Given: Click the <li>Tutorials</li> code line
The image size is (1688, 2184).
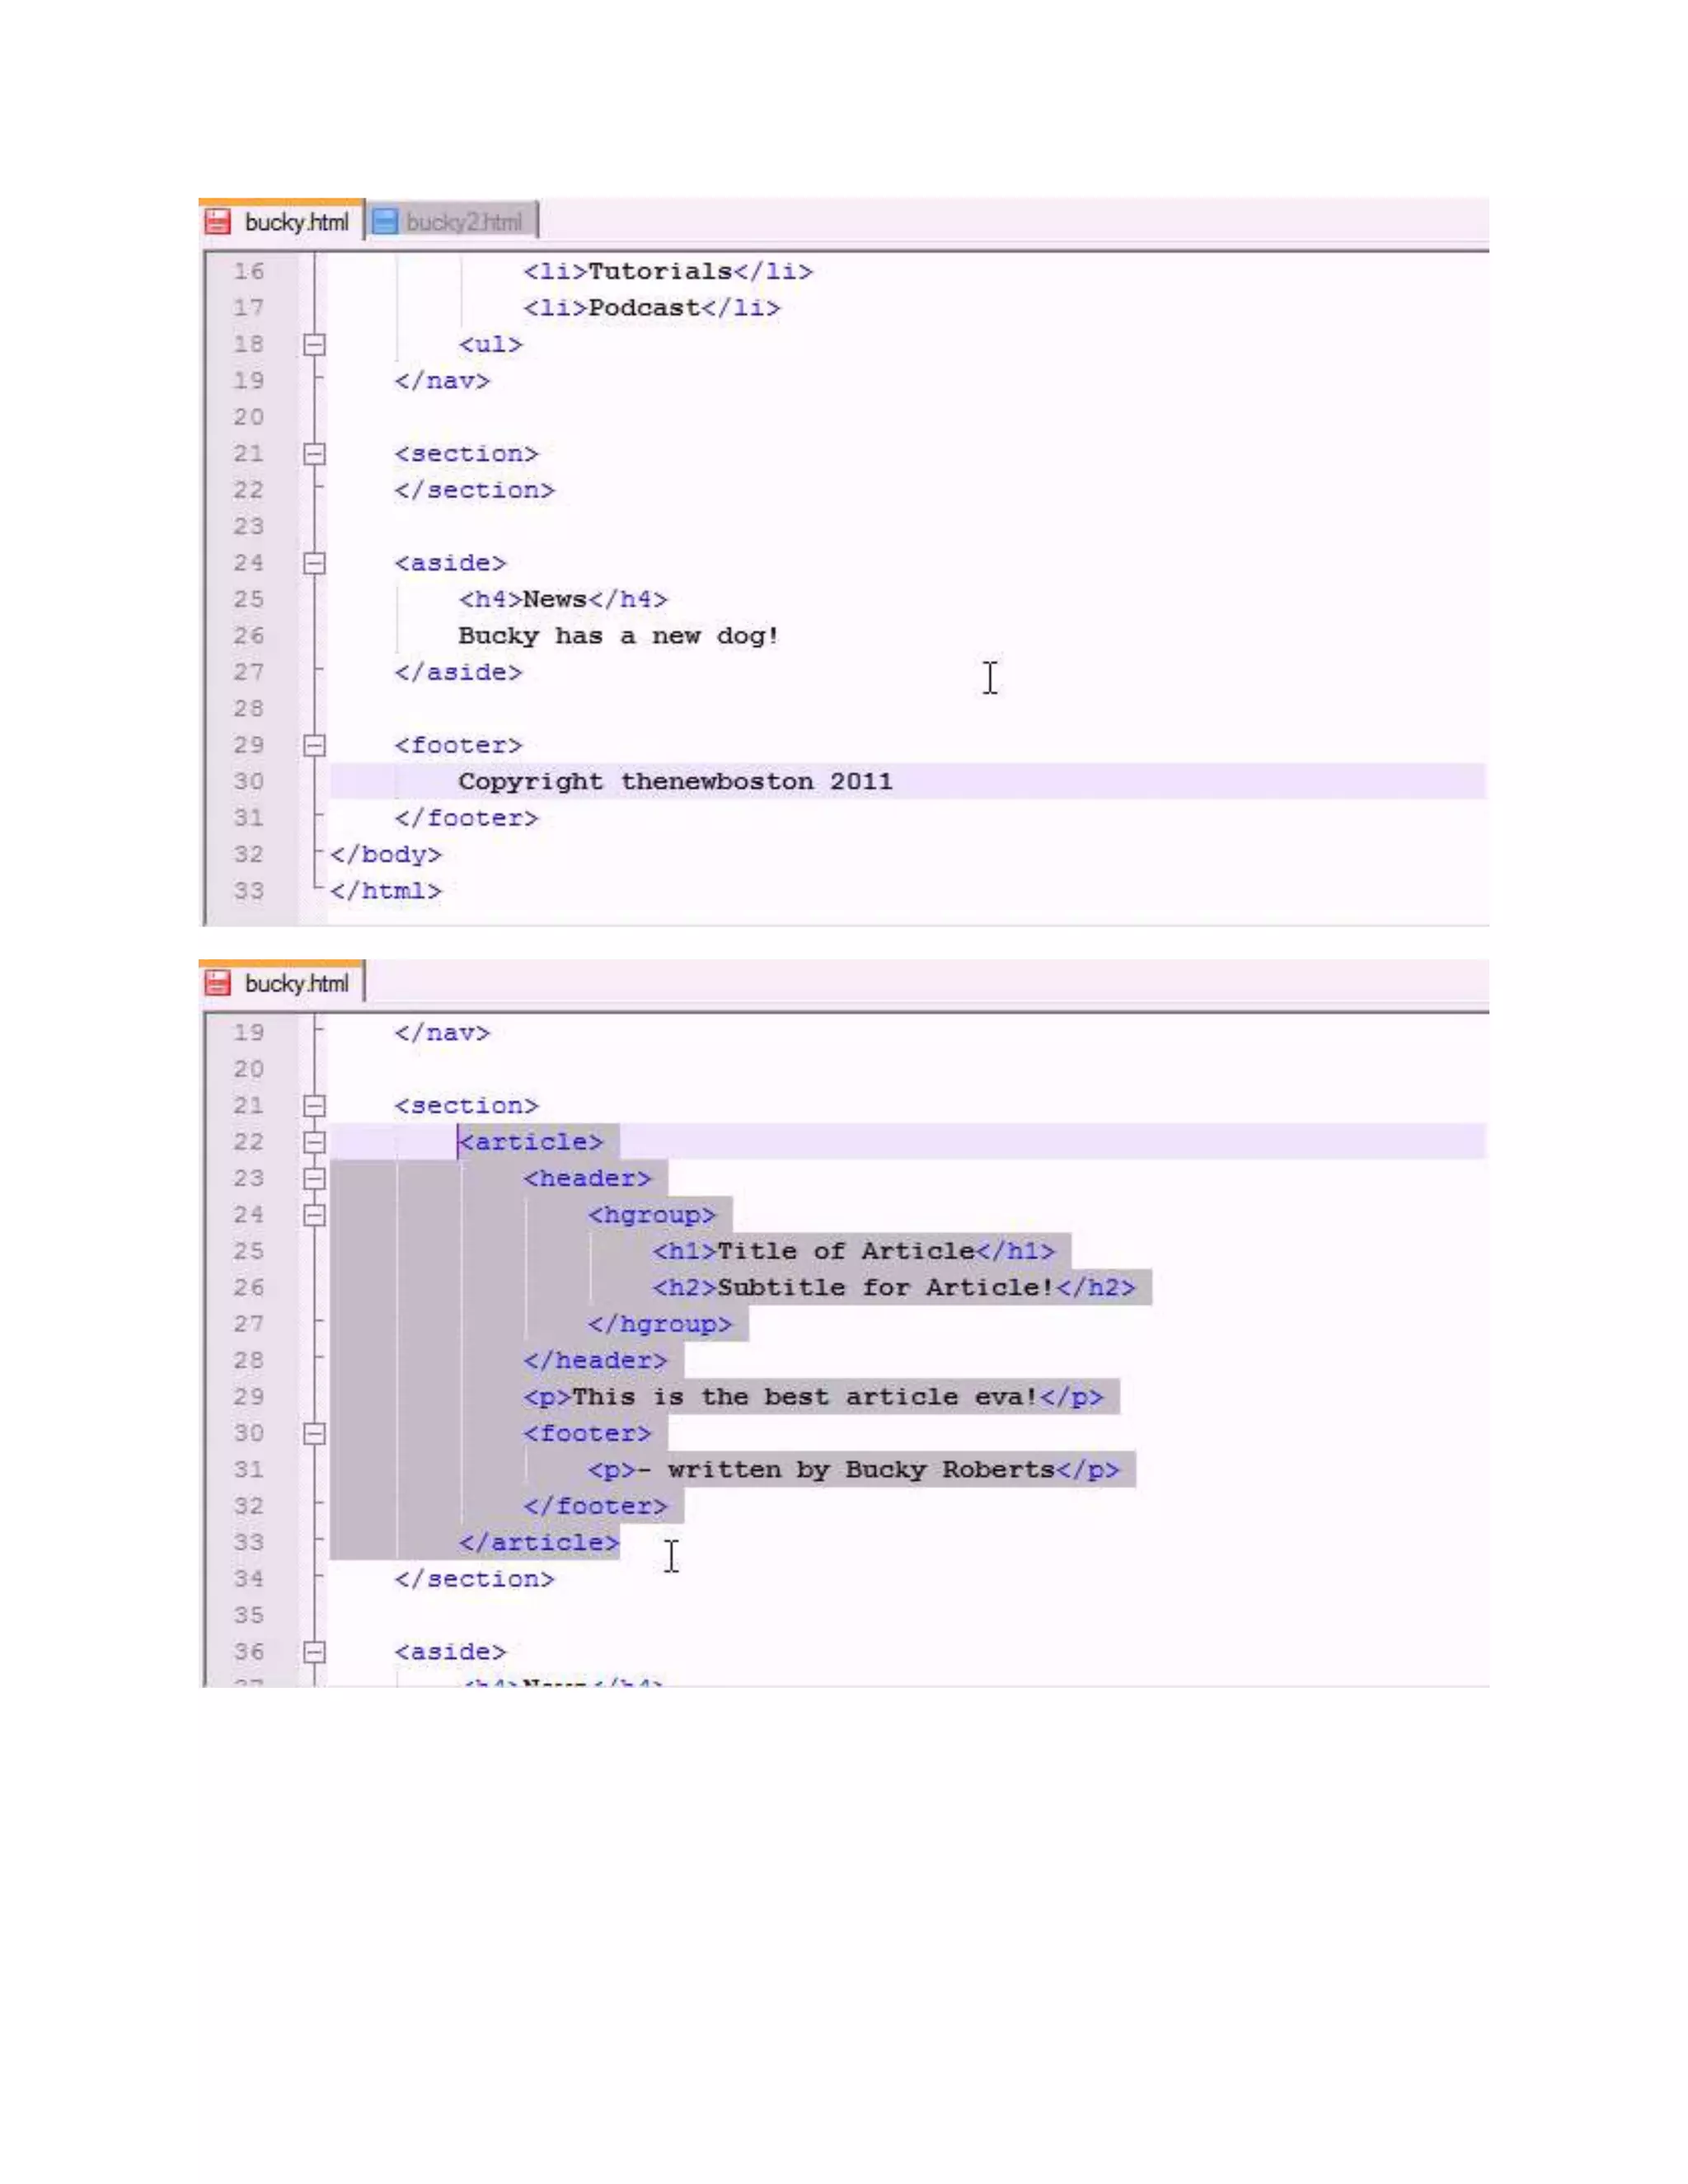Looking at the screenshot, I should point(668,271).
